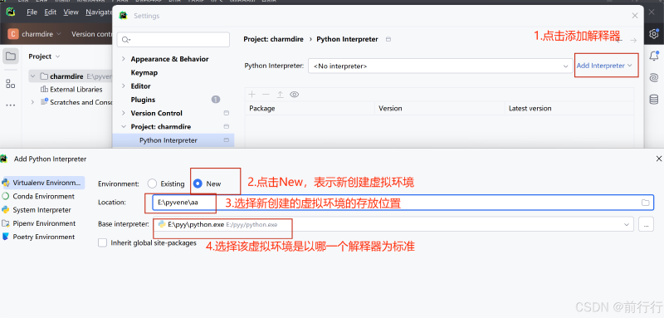Click the Latest version column header
Viewport: 664px width, 318px height.
[530, 109]
